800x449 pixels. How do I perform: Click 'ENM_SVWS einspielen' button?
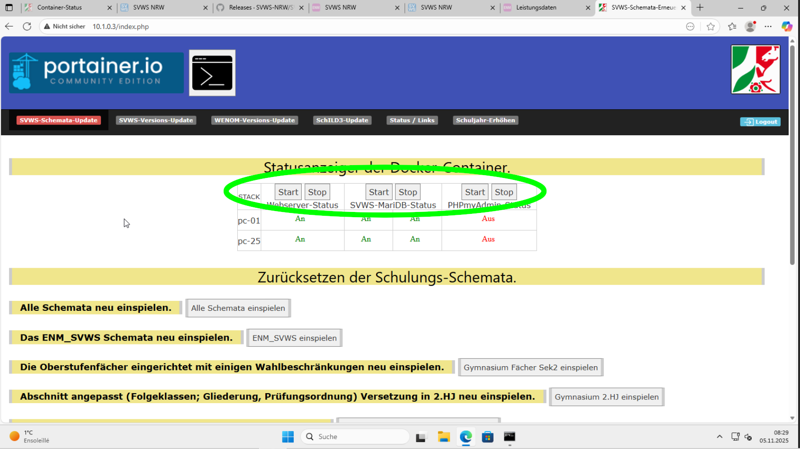tap(295, 338)
